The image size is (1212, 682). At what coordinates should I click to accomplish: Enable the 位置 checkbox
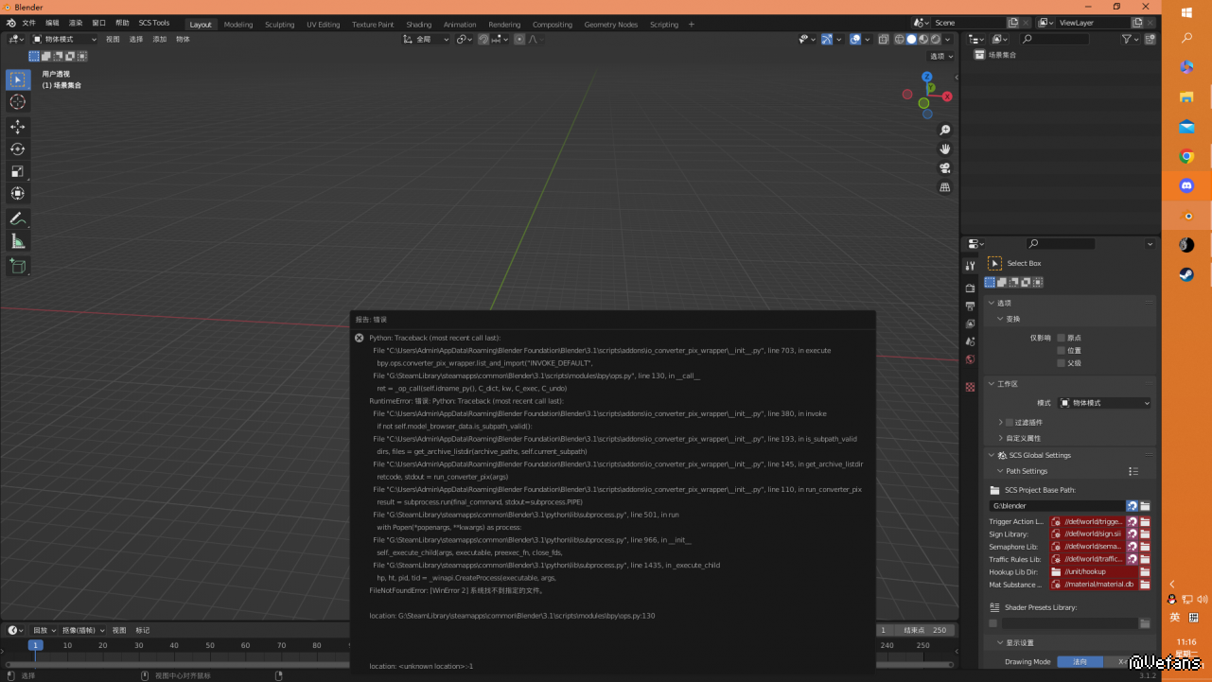(x=1061, y=350)
